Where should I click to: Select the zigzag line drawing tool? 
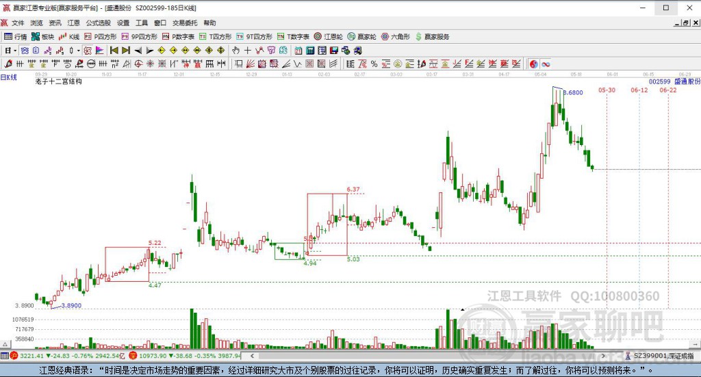click(259, 51)
